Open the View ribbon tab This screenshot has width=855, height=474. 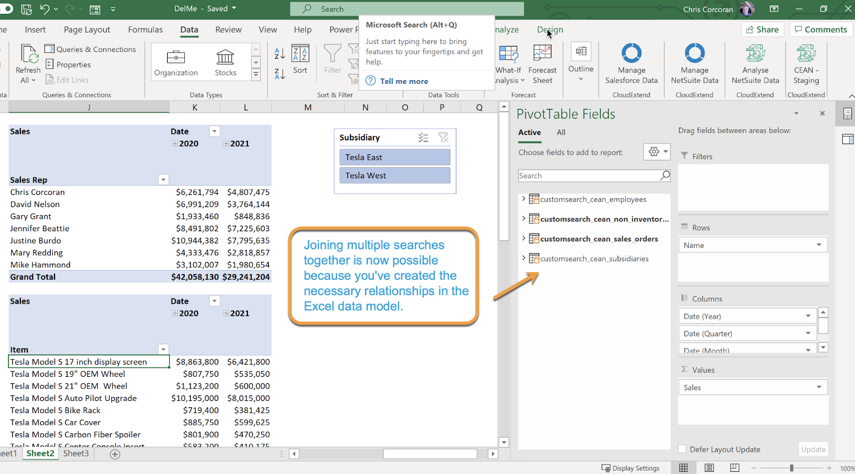point(268,29)
